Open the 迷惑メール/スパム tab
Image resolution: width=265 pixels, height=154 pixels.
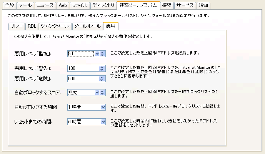pyautogui.click(x=138, y=6)
